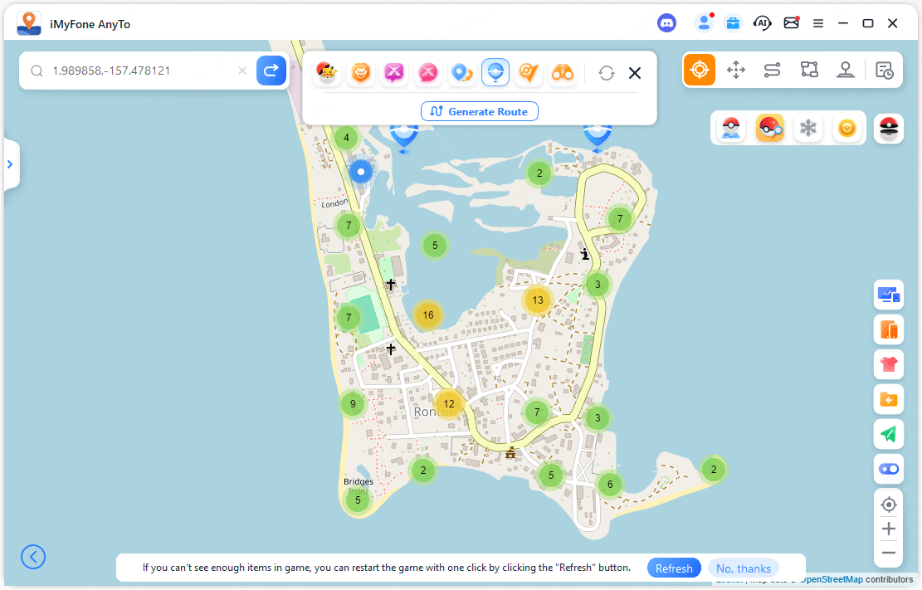Open the OpenStreetMap contributors link
This screenshot has height=590, width=922.
[832, 580]
